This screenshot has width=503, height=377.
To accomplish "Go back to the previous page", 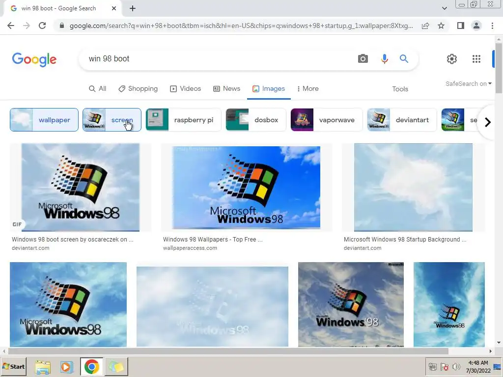I will [11, 26].
